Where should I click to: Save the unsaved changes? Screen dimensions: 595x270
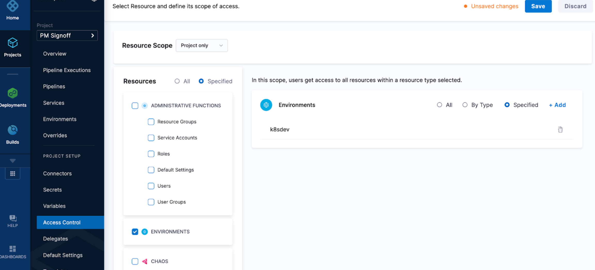pos(538,6)
